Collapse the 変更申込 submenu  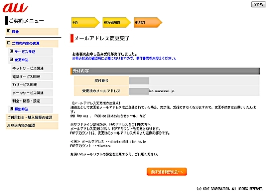(12, 60)
